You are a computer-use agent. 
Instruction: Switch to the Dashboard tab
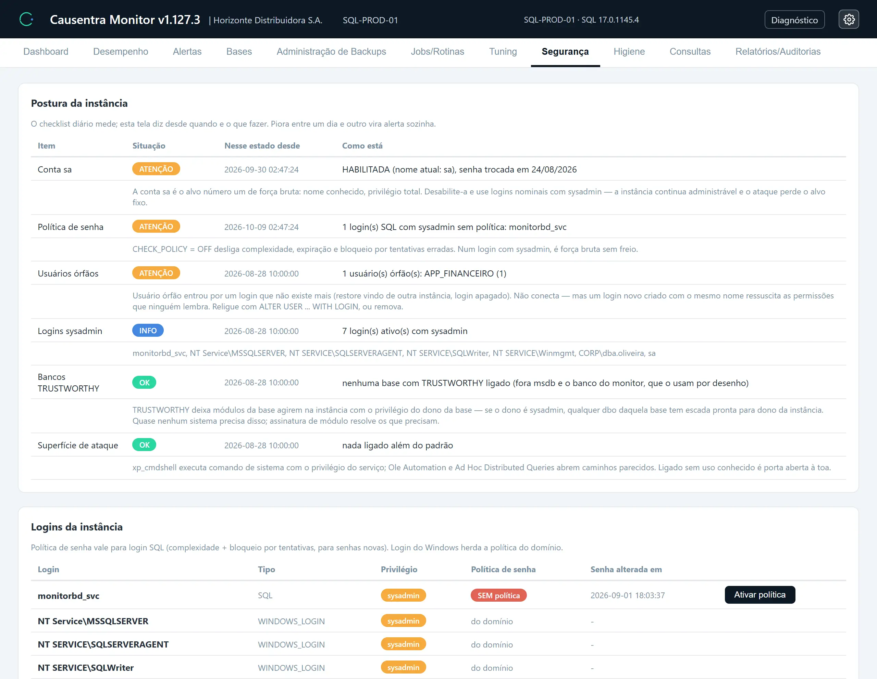pos(46,51)
